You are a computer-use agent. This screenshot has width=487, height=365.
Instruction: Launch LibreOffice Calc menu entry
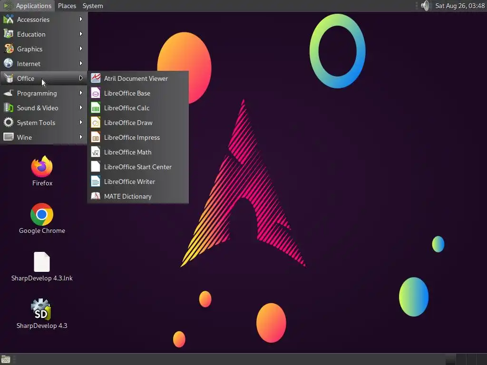click(138, 108)
